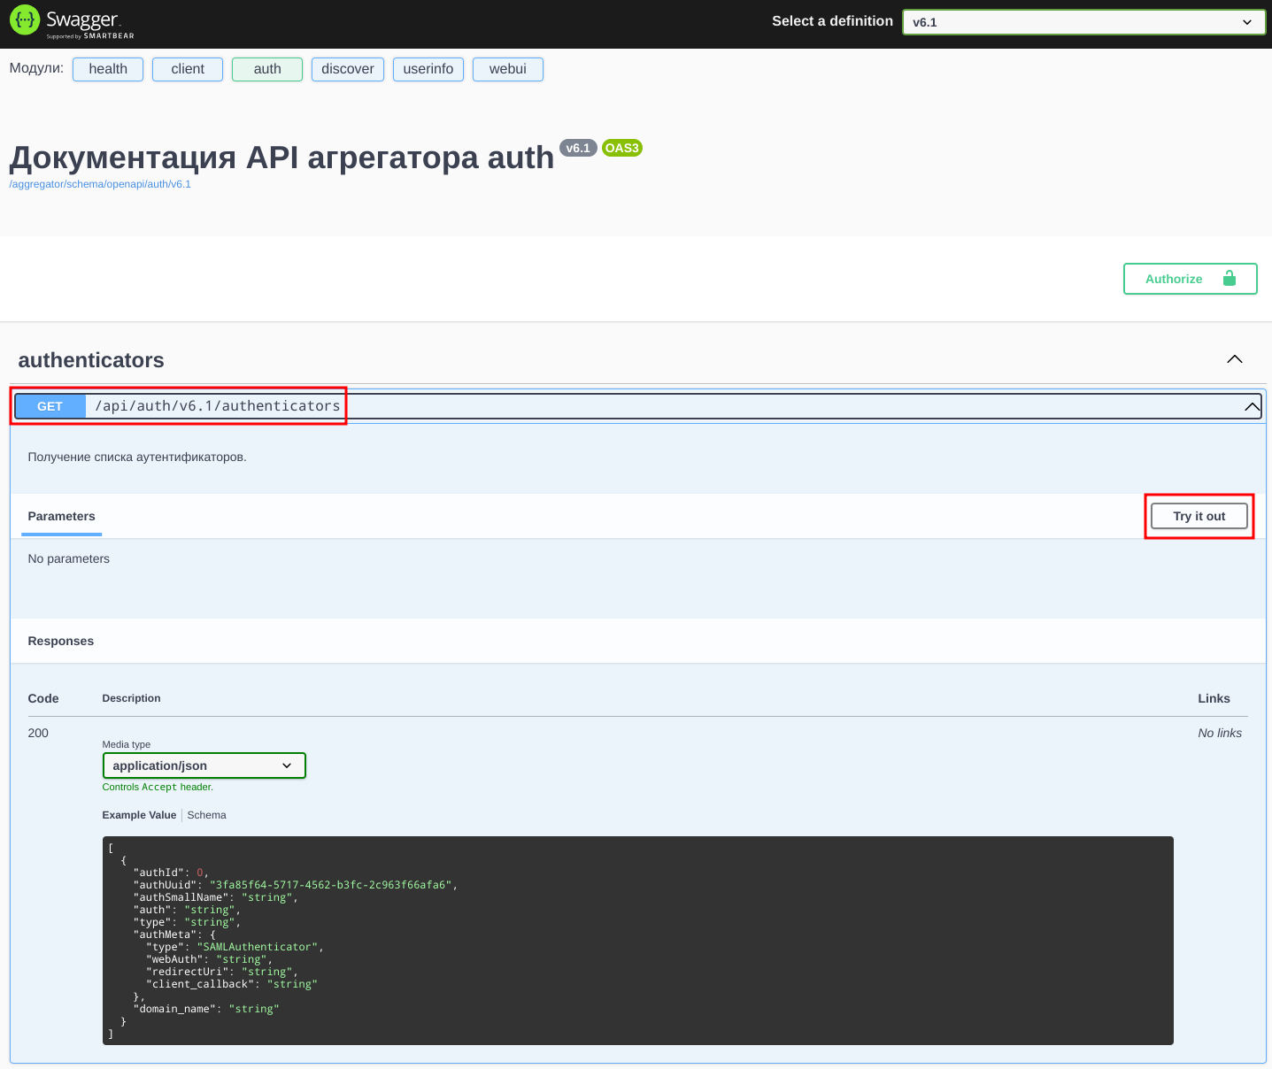Open the Media type application/json dropdown
This screenshot has width=1272, height=1069.
(x=204, y=765)
